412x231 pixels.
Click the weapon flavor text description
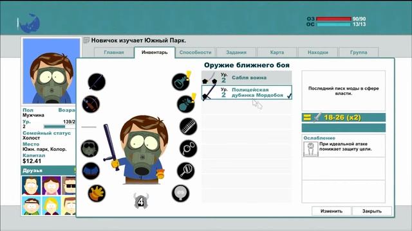coord(343,91)
